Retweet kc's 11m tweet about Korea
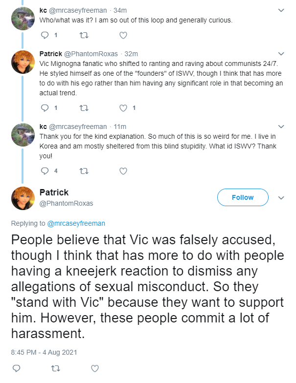The image size is (296, 383). point(84,171)
